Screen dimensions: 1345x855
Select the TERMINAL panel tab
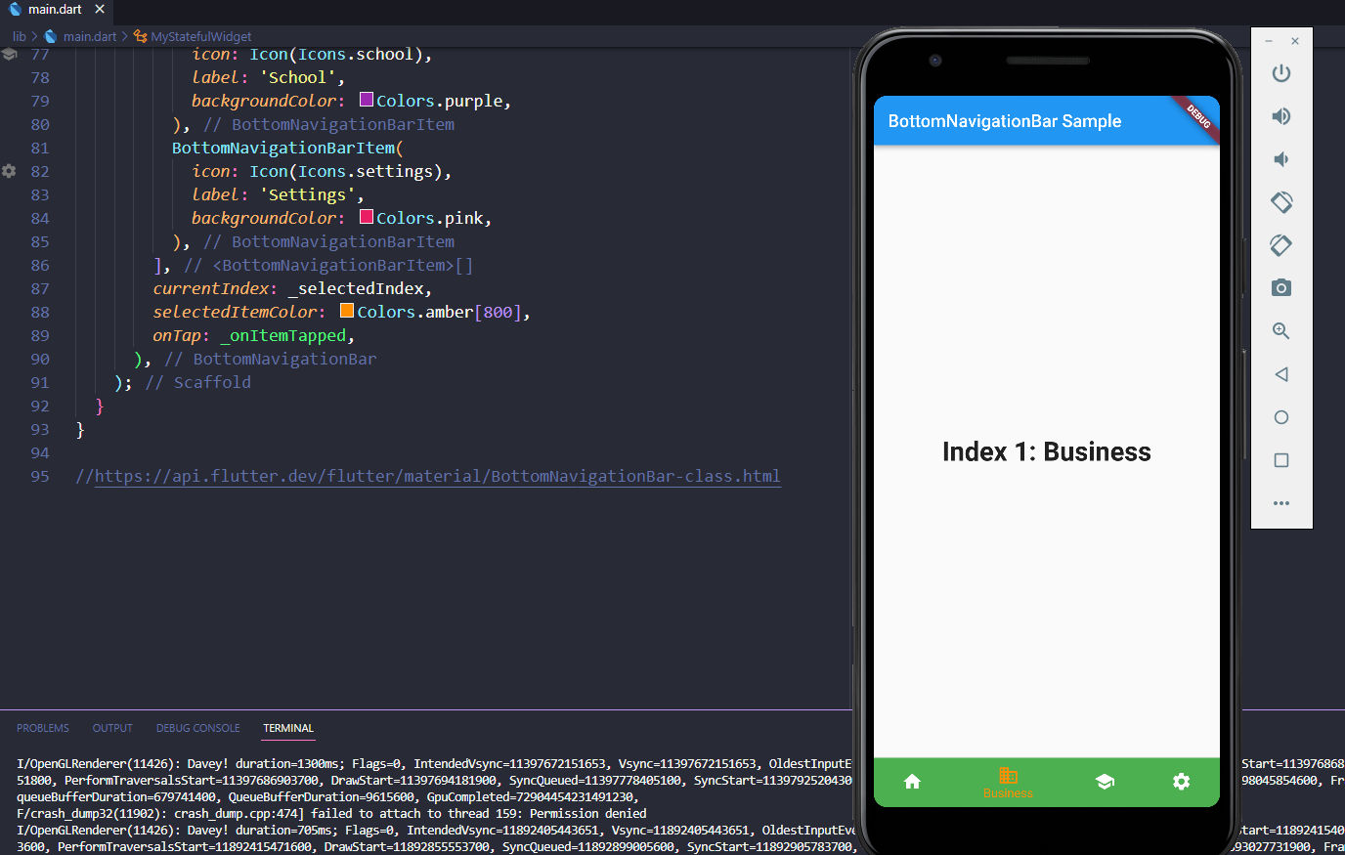pyautogui.click(x=288, y=728)
